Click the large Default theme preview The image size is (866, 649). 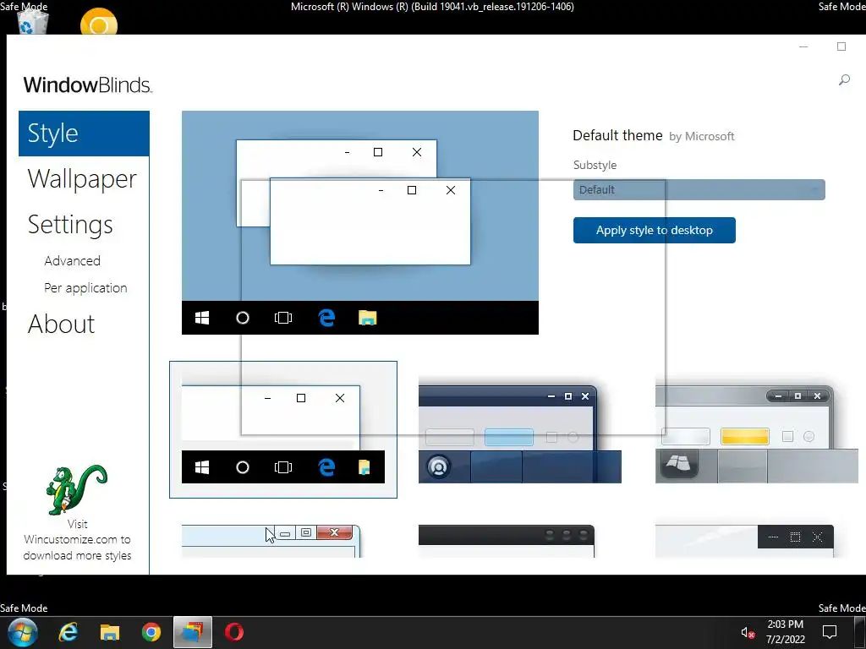pos(360,222)
